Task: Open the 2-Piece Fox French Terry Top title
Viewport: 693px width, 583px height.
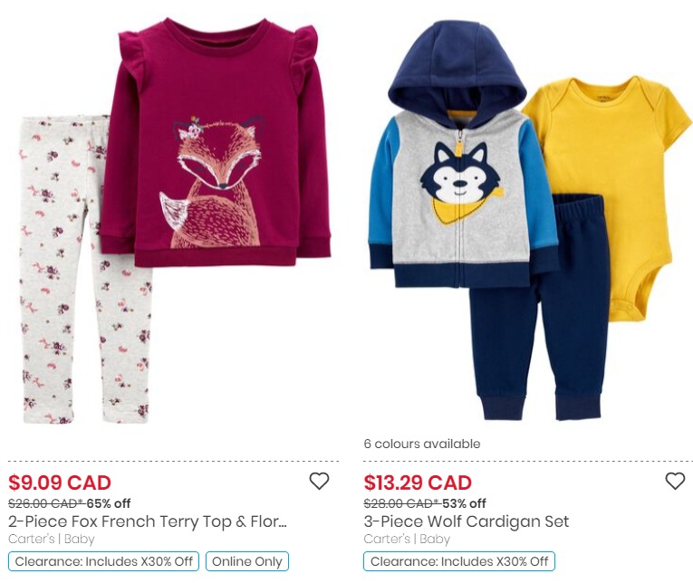Action: pos(148,521)
